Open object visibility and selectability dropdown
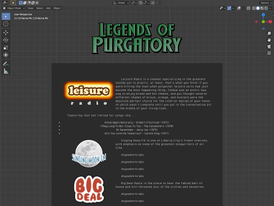 click(222, 8)
